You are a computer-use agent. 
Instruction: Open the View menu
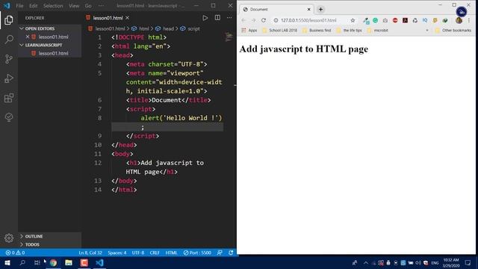click(x=74, y=6)
